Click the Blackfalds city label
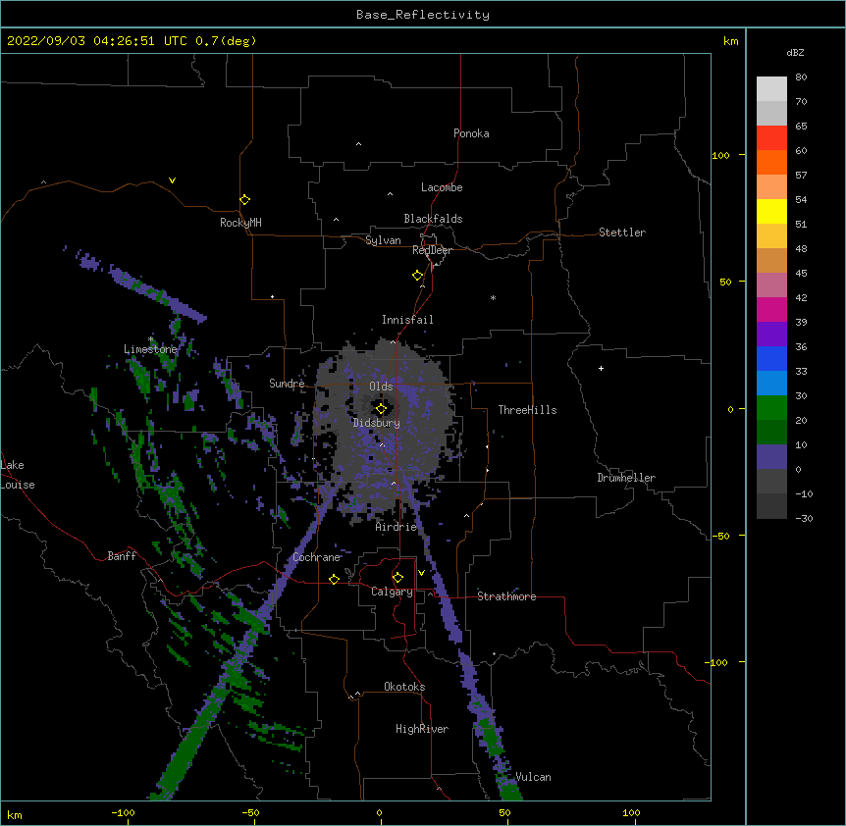This screenshot has height=826, width=846. (433, 219)
